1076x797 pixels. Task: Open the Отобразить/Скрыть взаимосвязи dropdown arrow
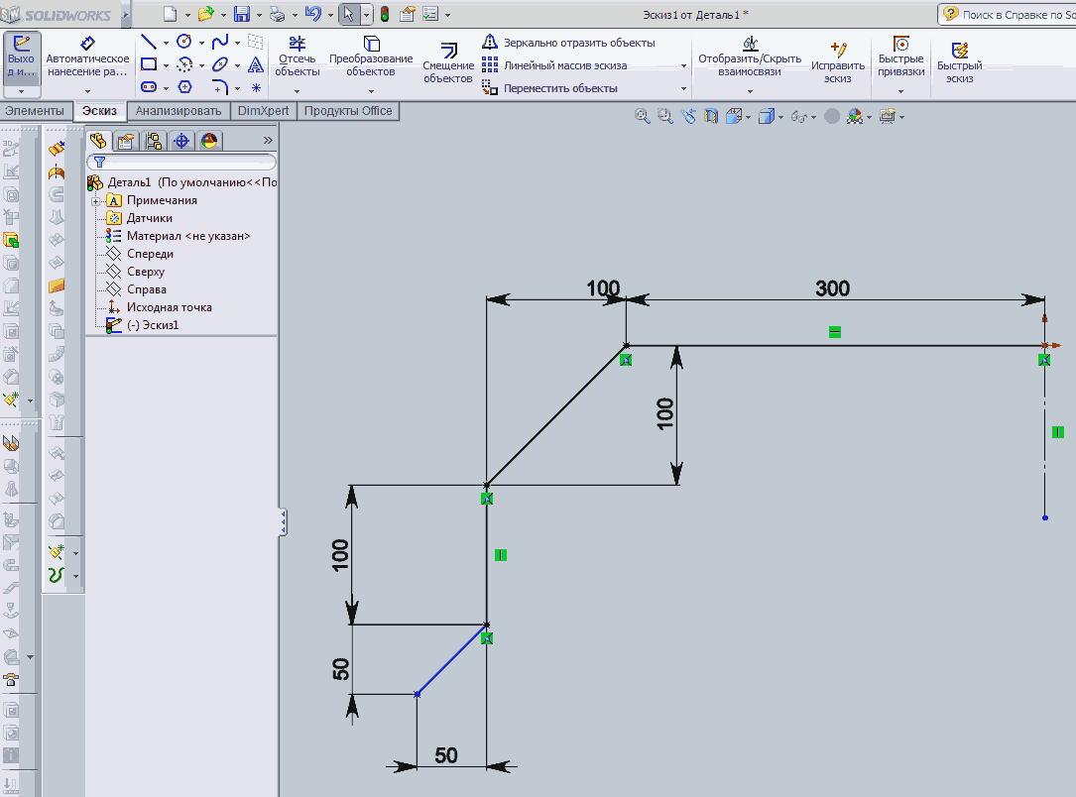click(x=750, y=90)
